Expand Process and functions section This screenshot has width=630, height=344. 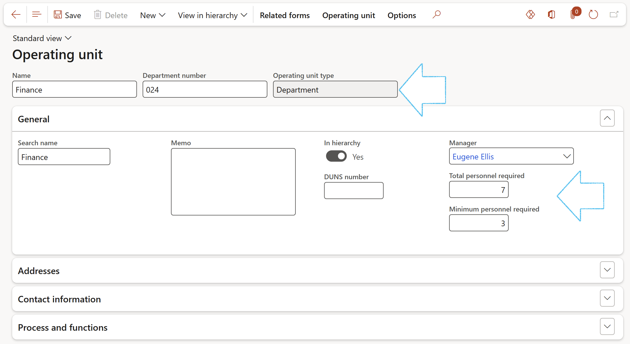coord(607,327)
